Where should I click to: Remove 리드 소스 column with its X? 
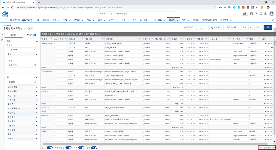click(36, 130)
